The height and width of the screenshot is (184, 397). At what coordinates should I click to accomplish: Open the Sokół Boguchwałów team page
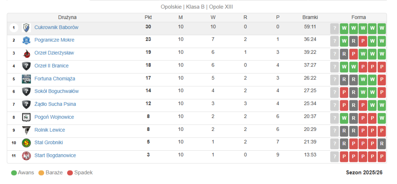pos(56,91)
